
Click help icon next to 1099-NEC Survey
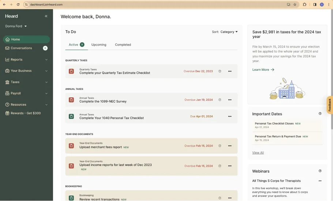[220, 100]
